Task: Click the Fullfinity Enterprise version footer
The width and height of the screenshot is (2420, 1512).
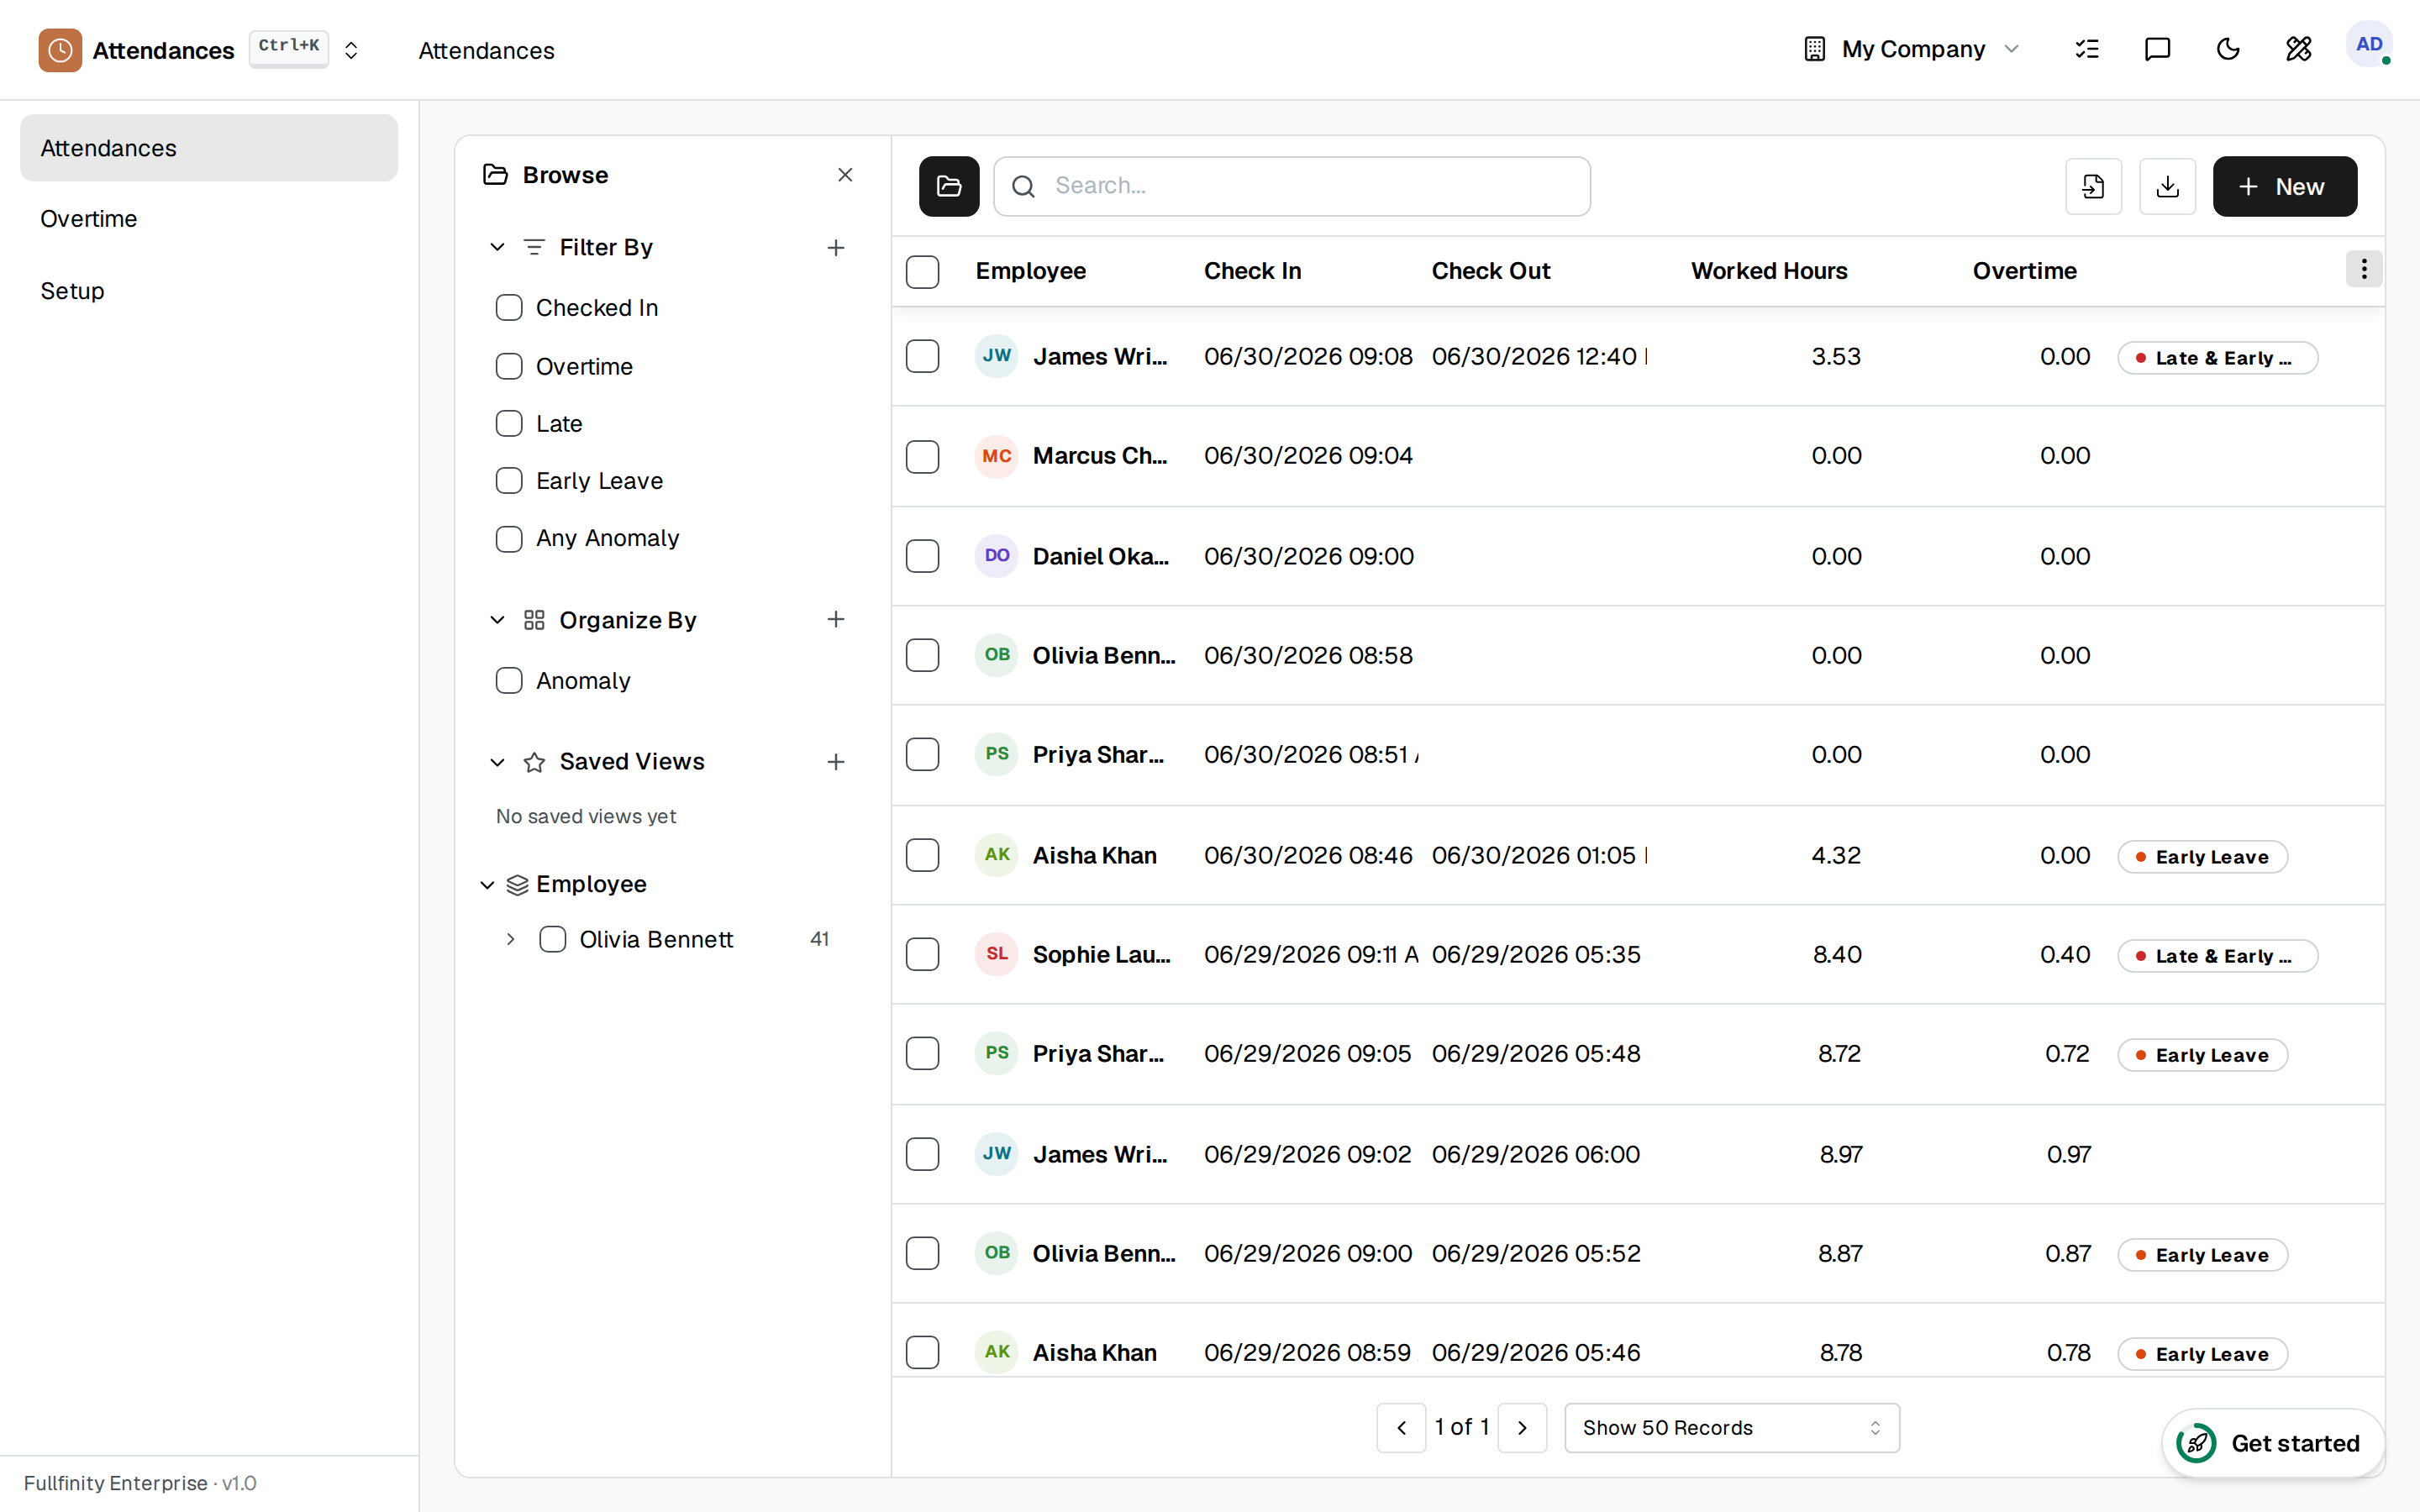Action: [140, 1483]
